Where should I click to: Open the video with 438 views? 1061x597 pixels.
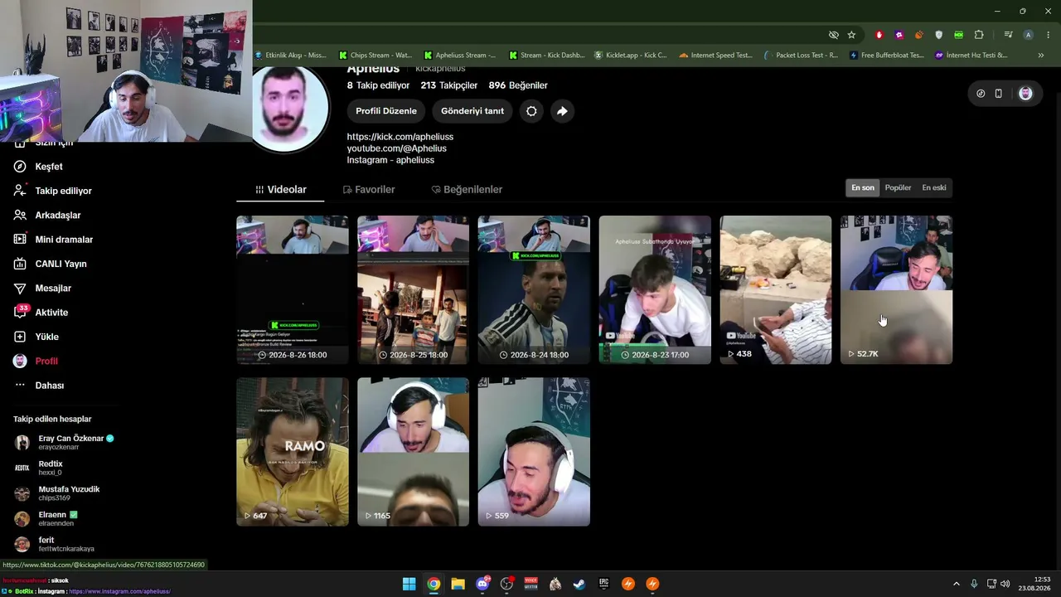coord(776,290)
